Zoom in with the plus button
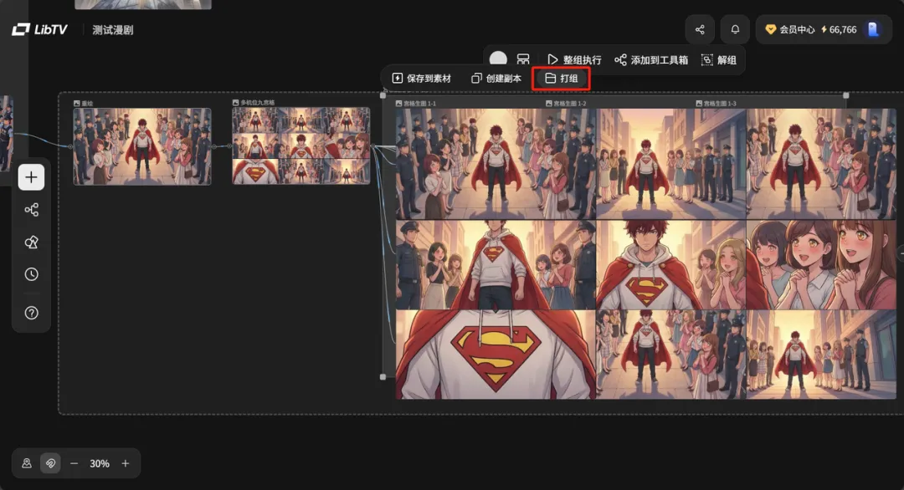This screenshot has width=904, height=490. click(125, 463)
